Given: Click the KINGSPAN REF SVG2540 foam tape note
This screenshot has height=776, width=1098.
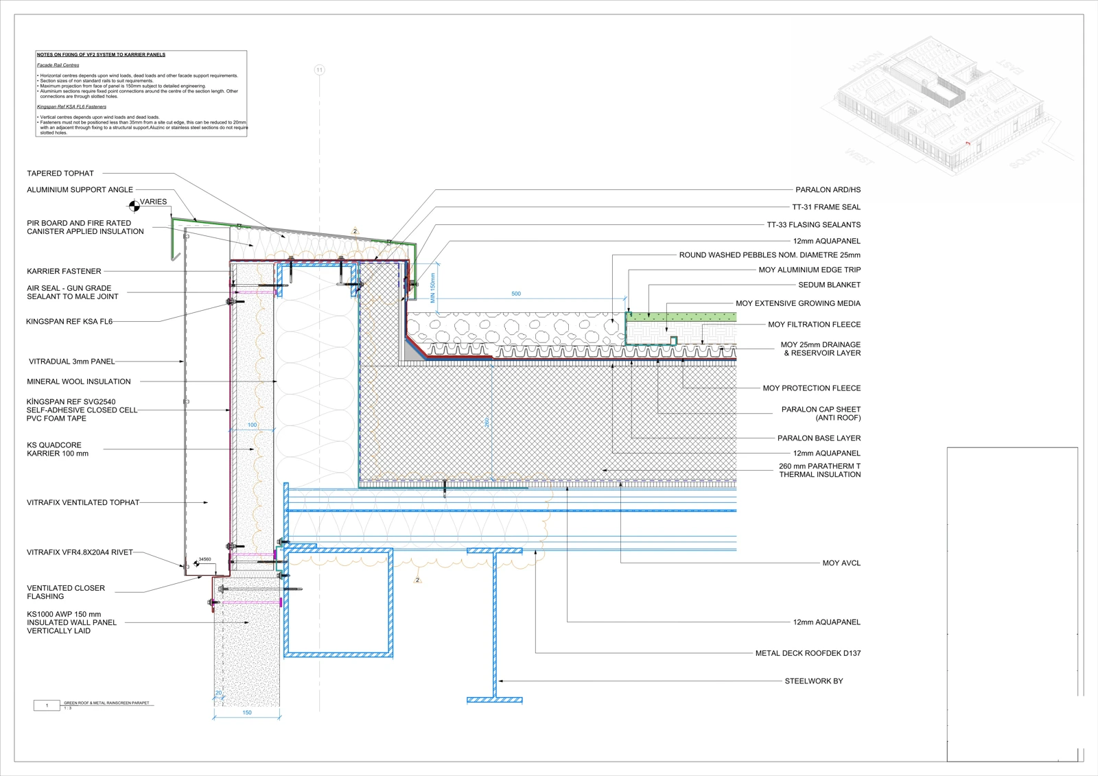Looking at the screenshot, I should (82, 410).
